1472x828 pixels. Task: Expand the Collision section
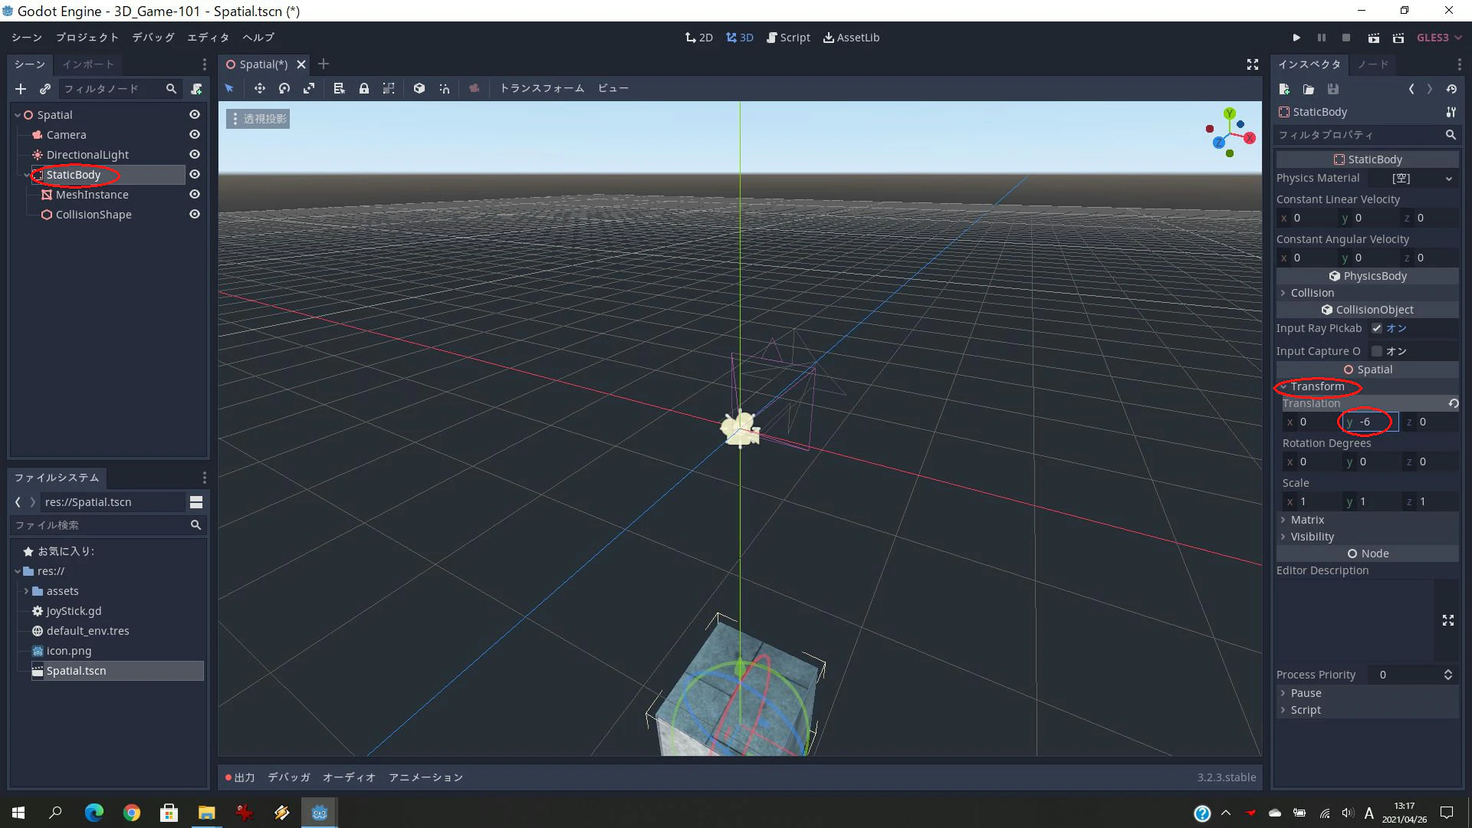coord(1367,293)
